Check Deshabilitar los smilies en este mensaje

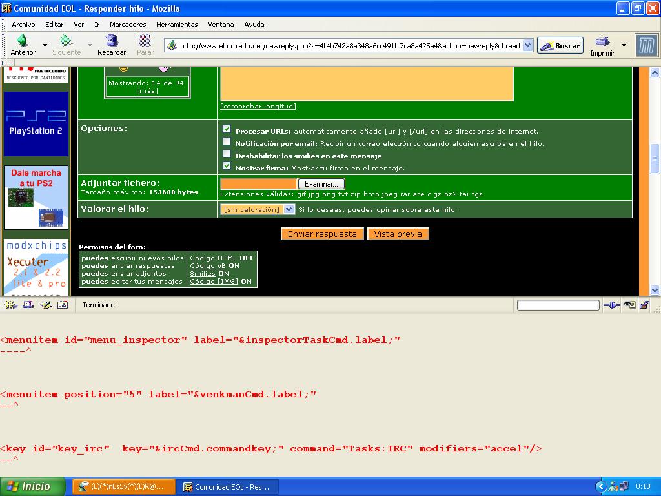[x=227, y=154]
